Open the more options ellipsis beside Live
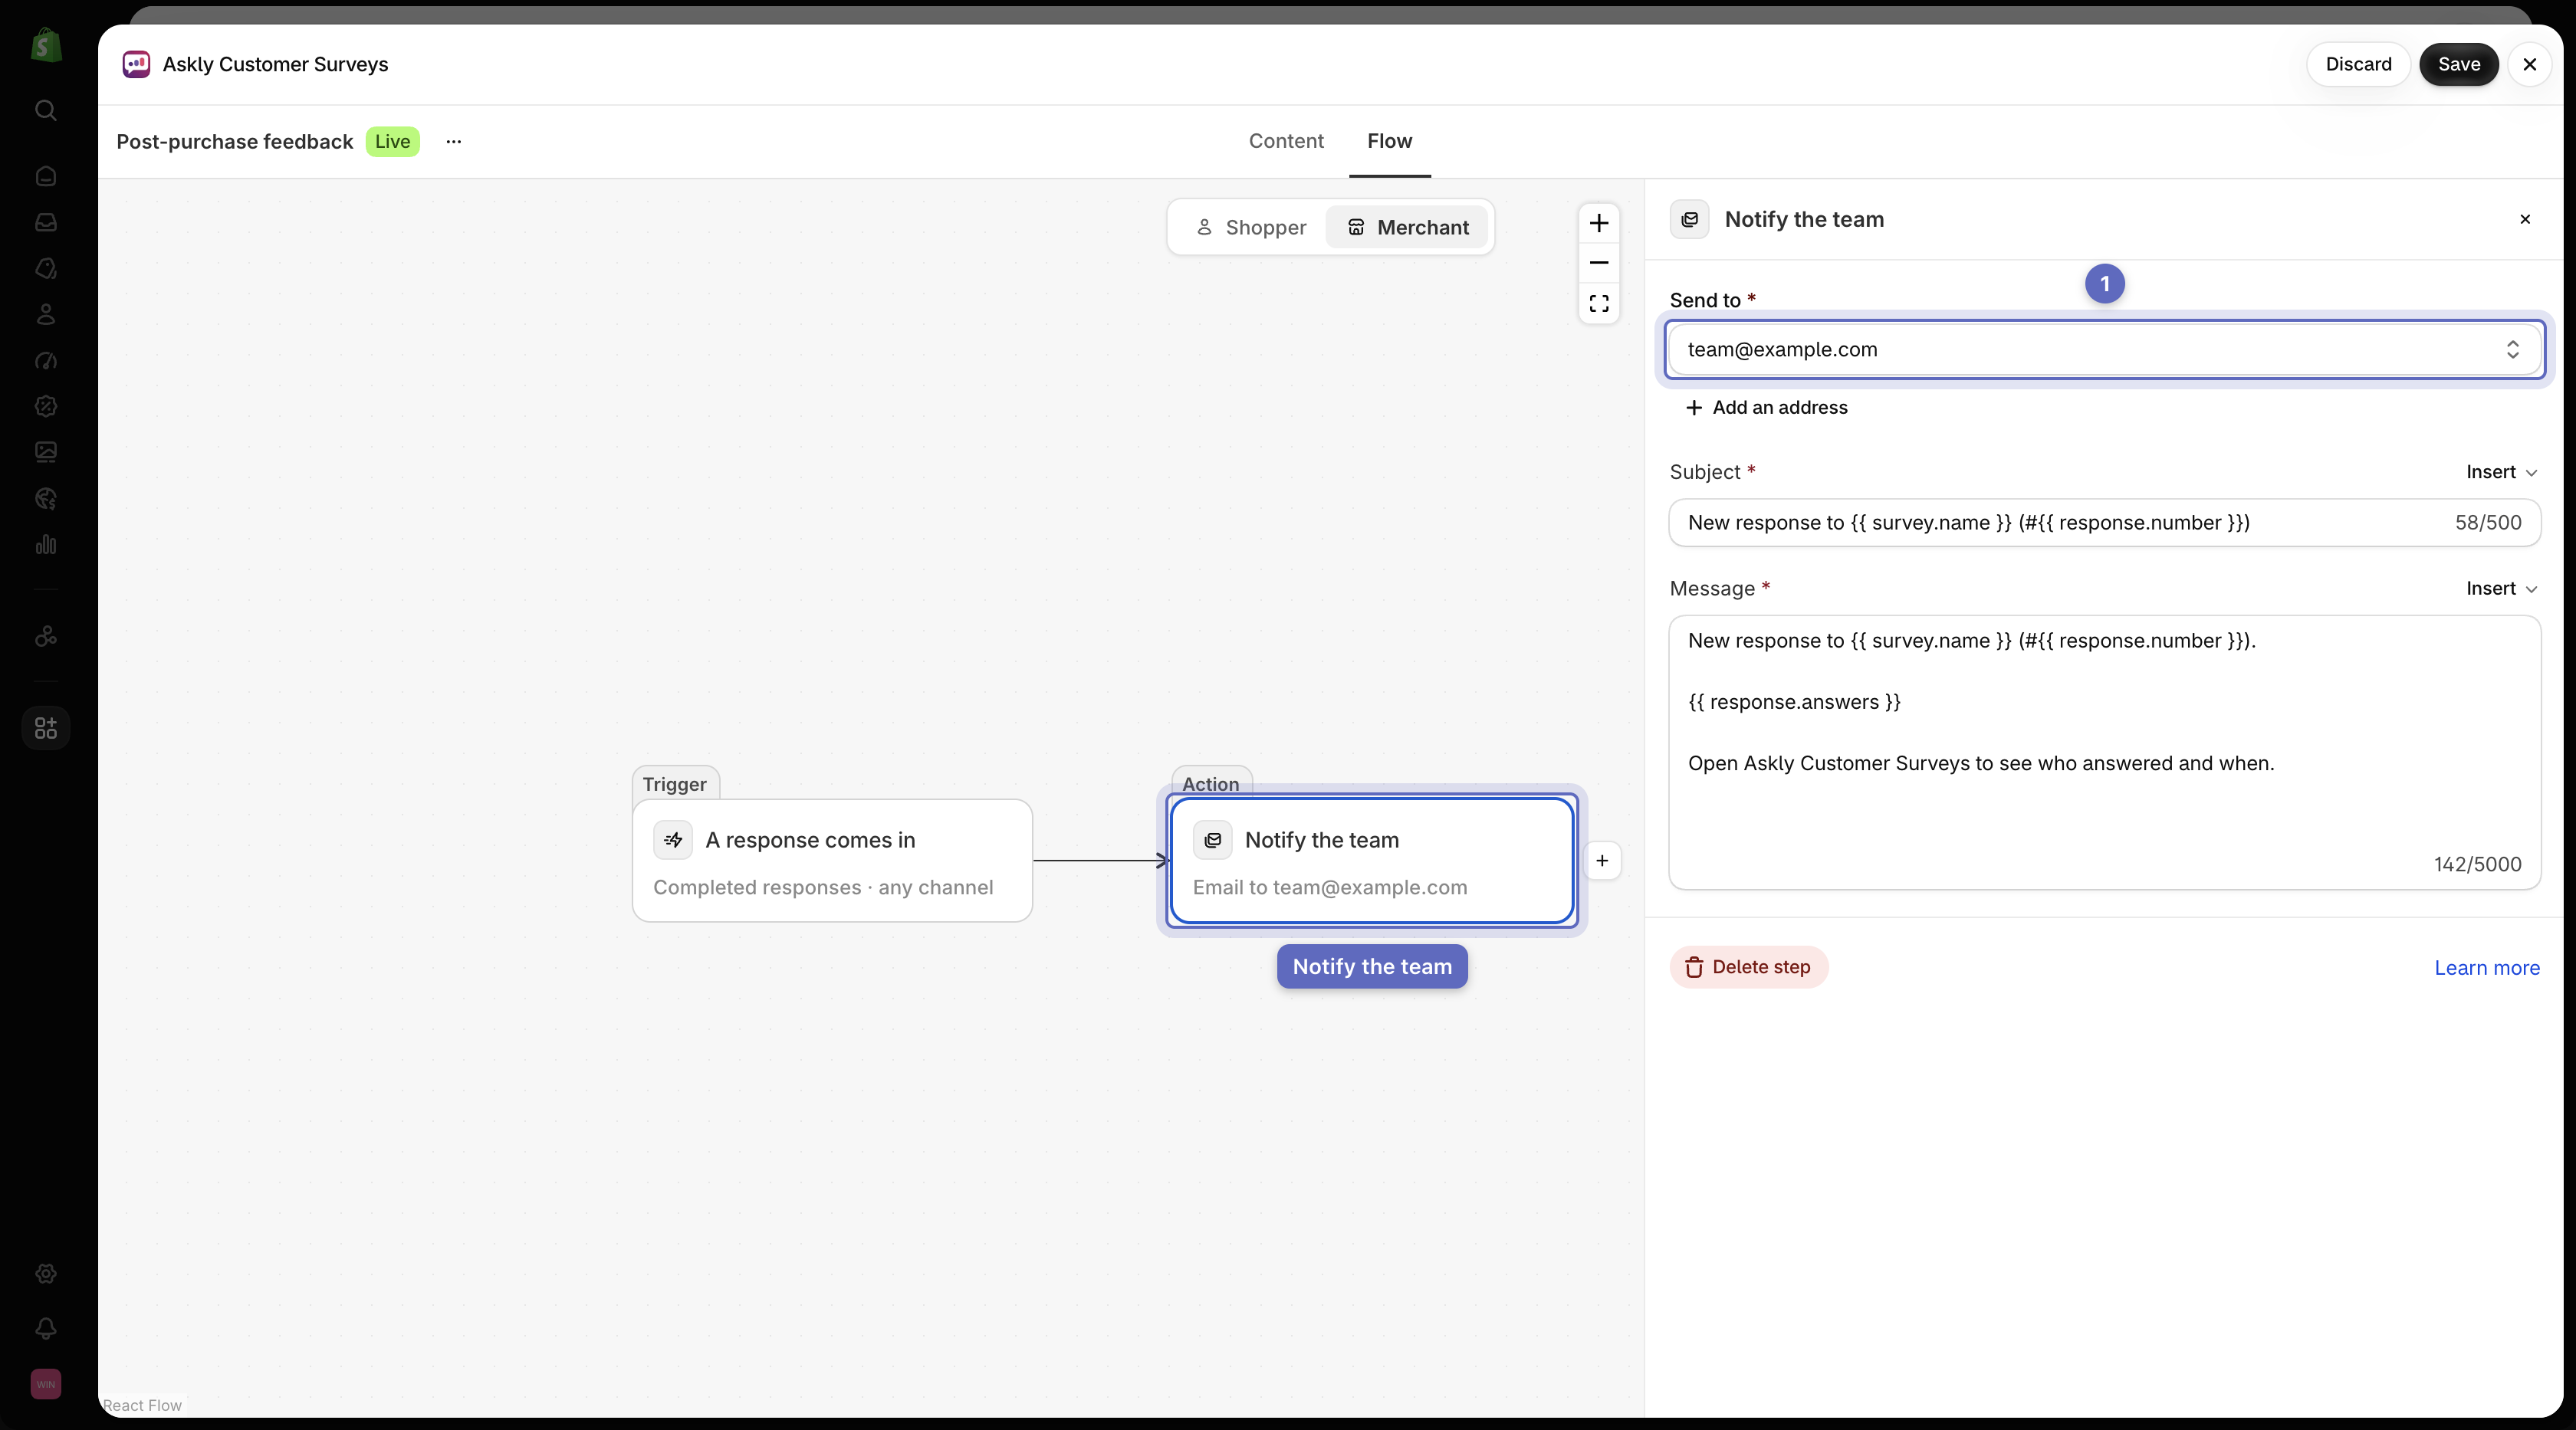Image resolution: width=2576 pixels, height=1430 pixels. 453,141
